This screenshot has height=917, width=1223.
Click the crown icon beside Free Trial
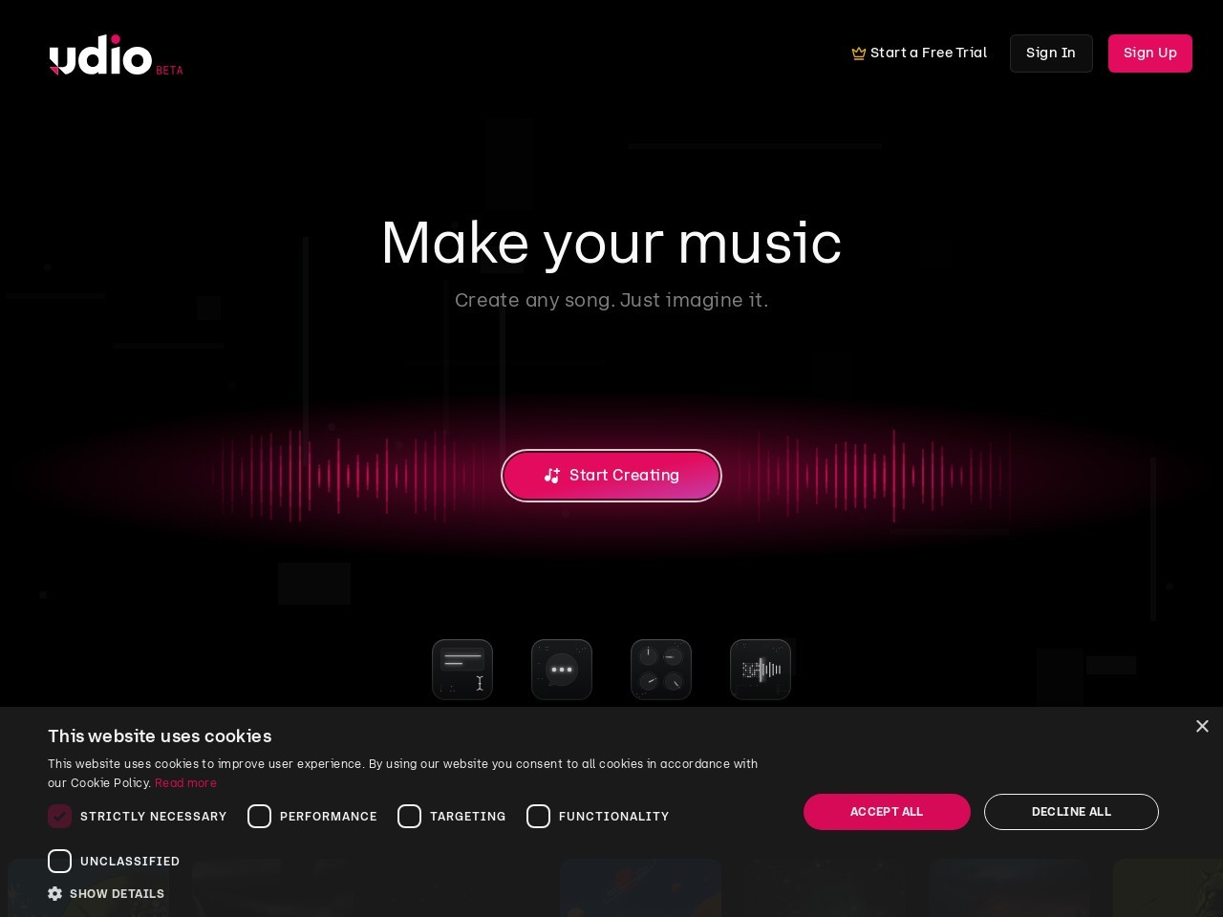pos(858,53)
